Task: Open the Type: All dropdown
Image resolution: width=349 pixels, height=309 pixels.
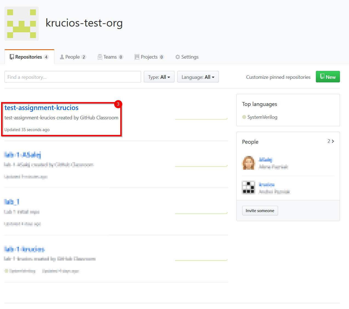Action: coord(159,77)
